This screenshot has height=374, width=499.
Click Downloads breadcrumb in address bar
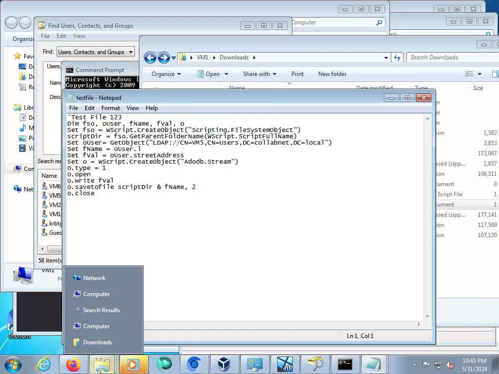pyautogui.click(x=234, y=57)
